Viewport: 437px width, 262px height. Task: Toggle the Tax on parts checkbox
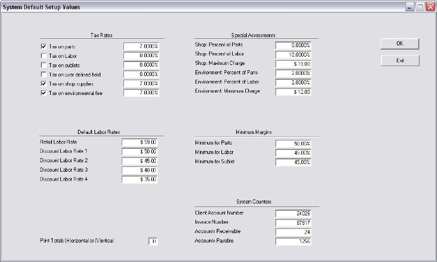(x=44, y=46)
